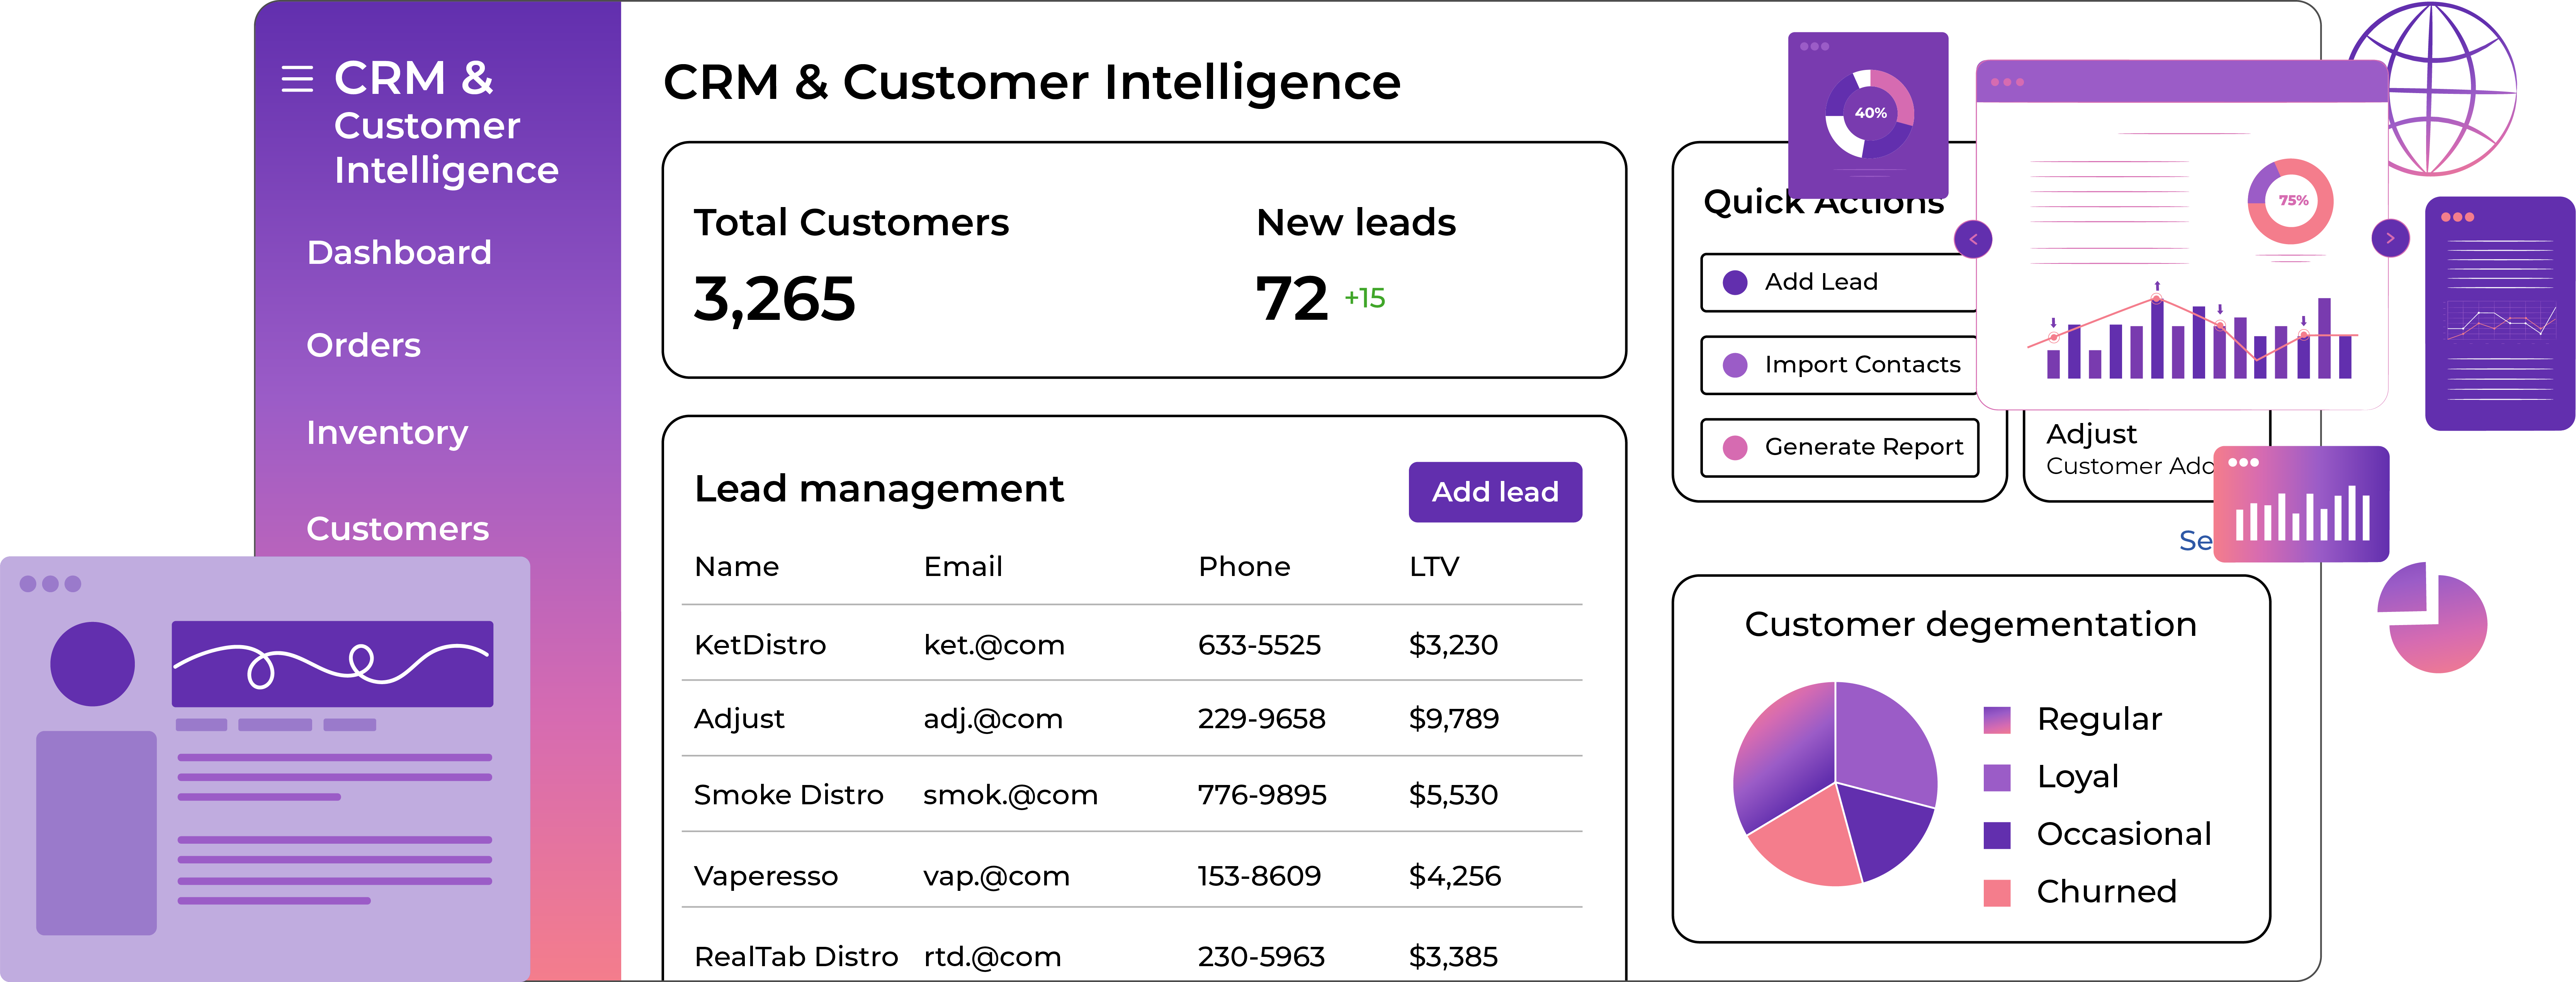Click the Generate Report button
Image resolution: width=2576 pixels, height=982 pixels.
tap(1840, 448)
